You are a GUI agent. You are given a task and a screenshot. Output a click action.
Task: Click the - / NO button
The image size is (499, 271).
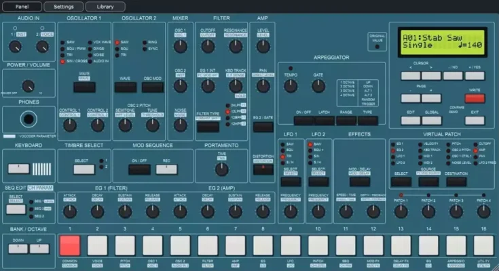click(453, 76)
